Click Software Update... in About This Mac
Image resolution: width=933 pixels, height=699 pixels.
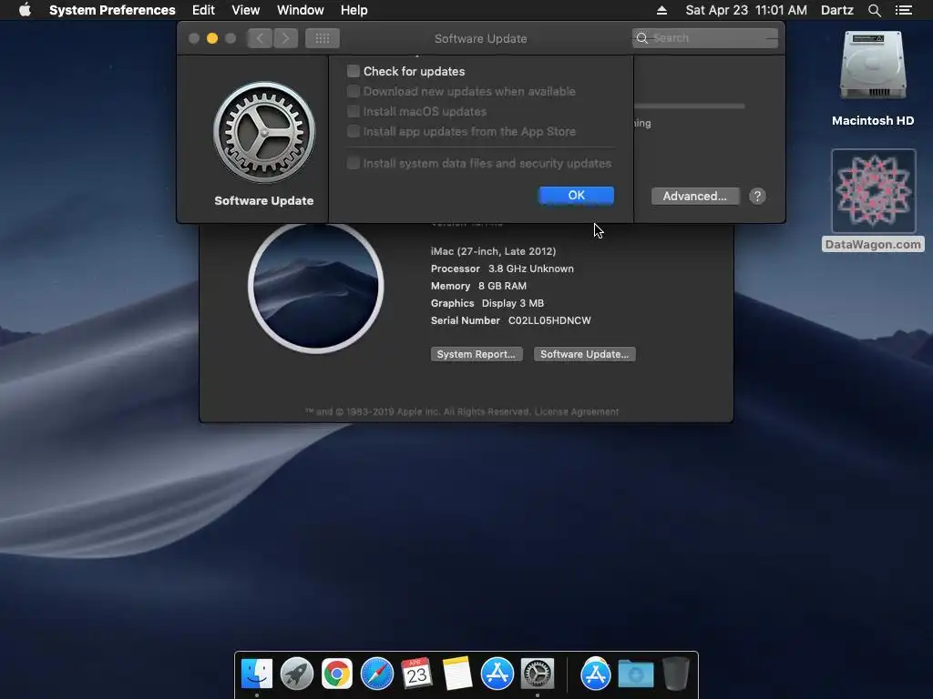pos(584,354)
